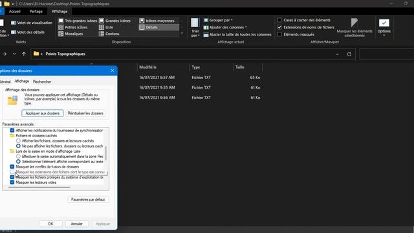Open Trier par sort menu

pyautogui.click(x=195, y=27)
